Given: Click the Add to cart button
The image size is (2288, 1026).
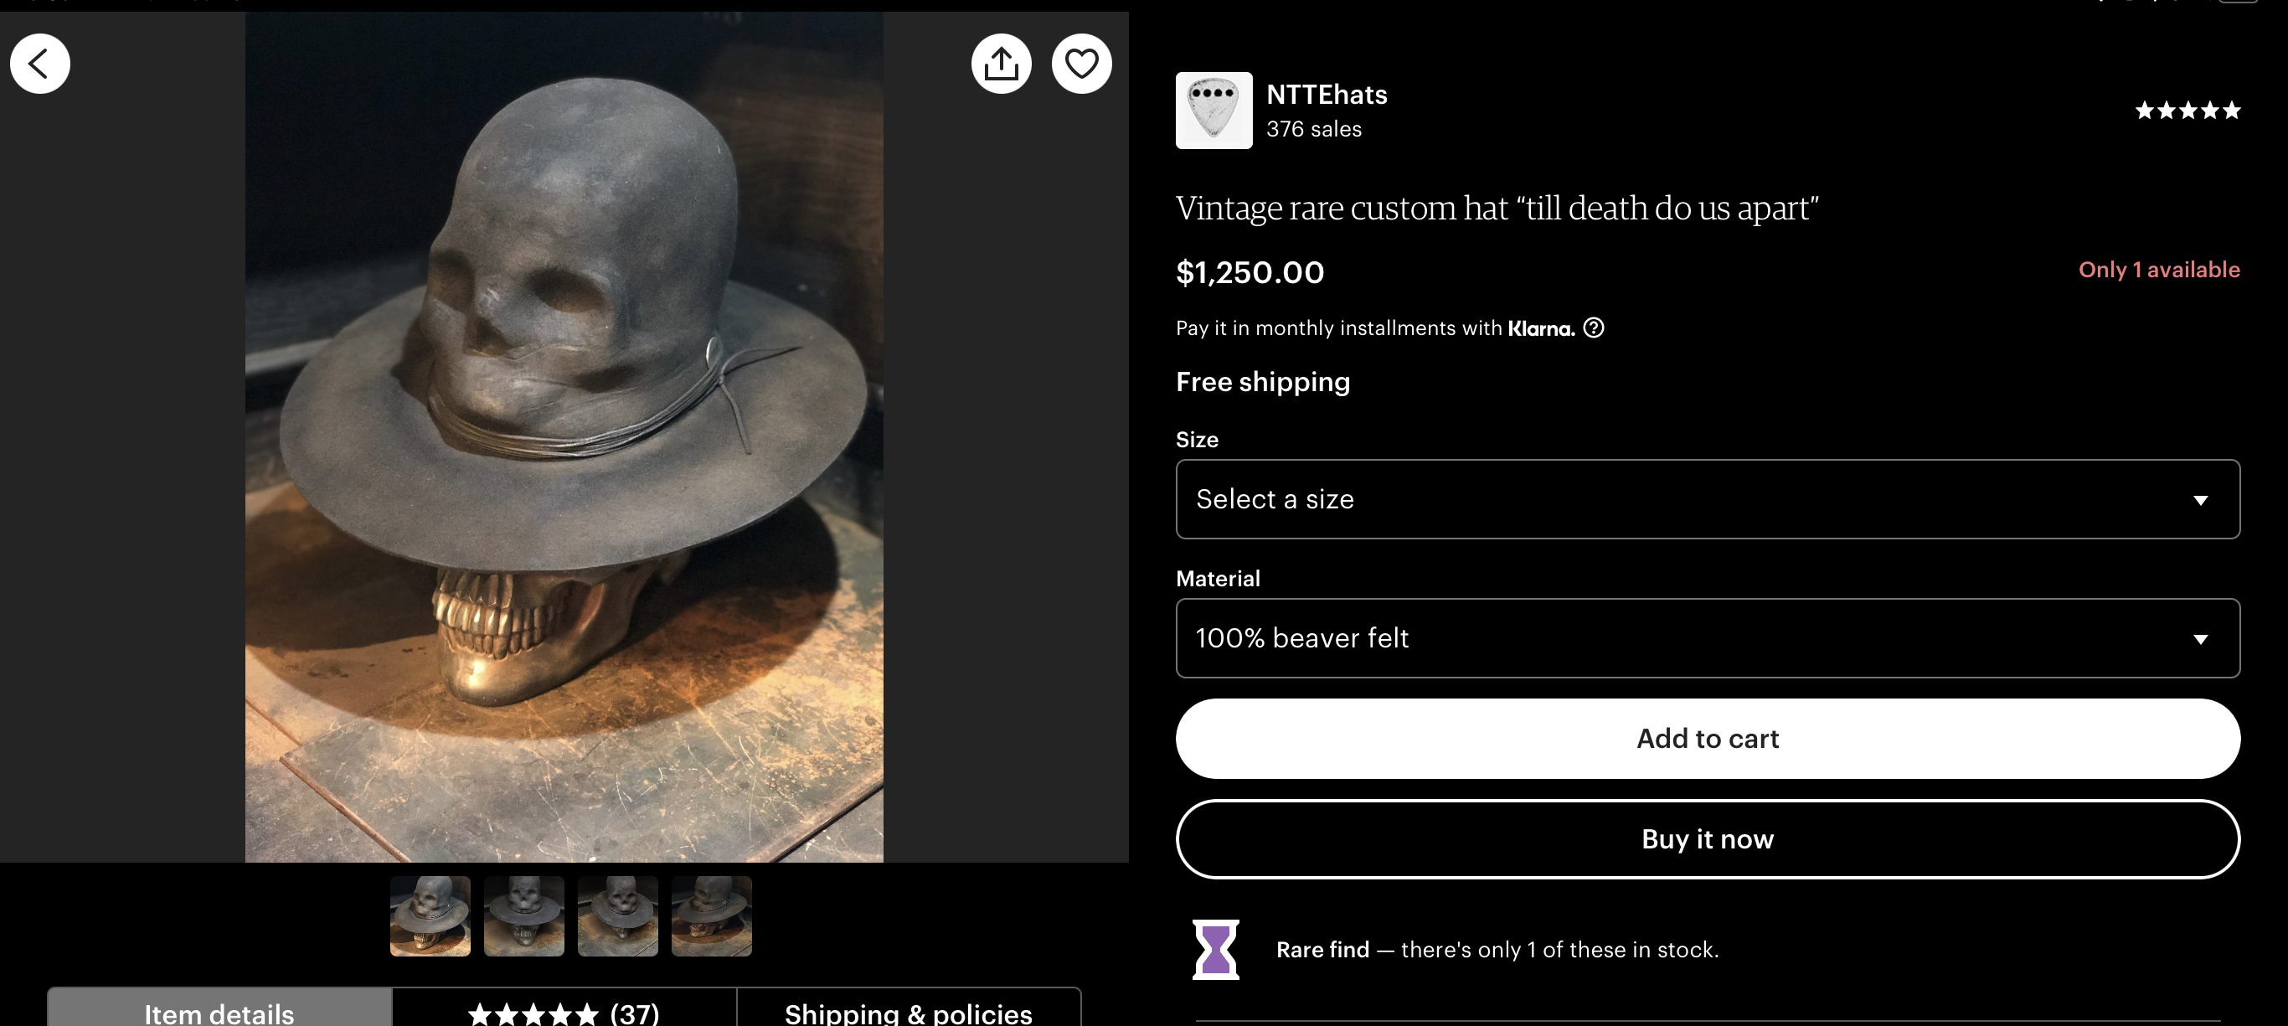Looking at the screenshot, I should (1707, 738).
